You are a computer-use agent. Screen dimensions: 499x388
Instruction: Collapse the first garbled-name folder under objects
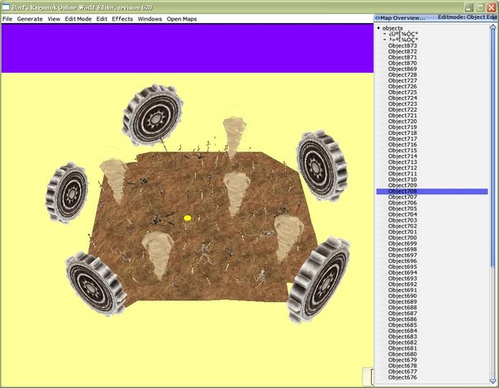[x=384, y=34]
